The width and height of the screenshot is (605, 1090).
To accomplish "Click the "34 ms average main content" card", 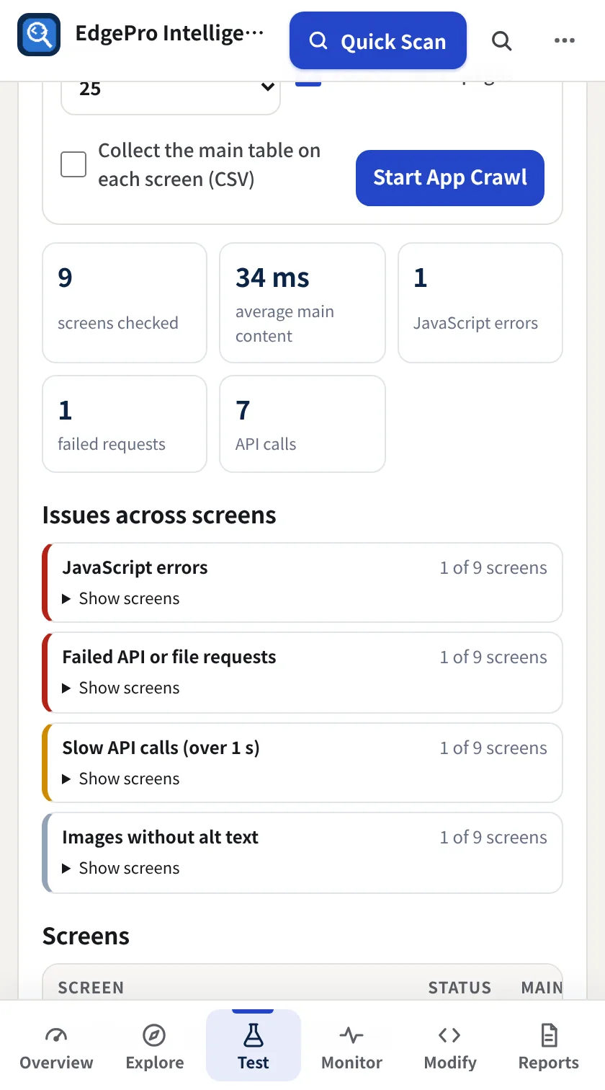I will (x=302, y=303).
